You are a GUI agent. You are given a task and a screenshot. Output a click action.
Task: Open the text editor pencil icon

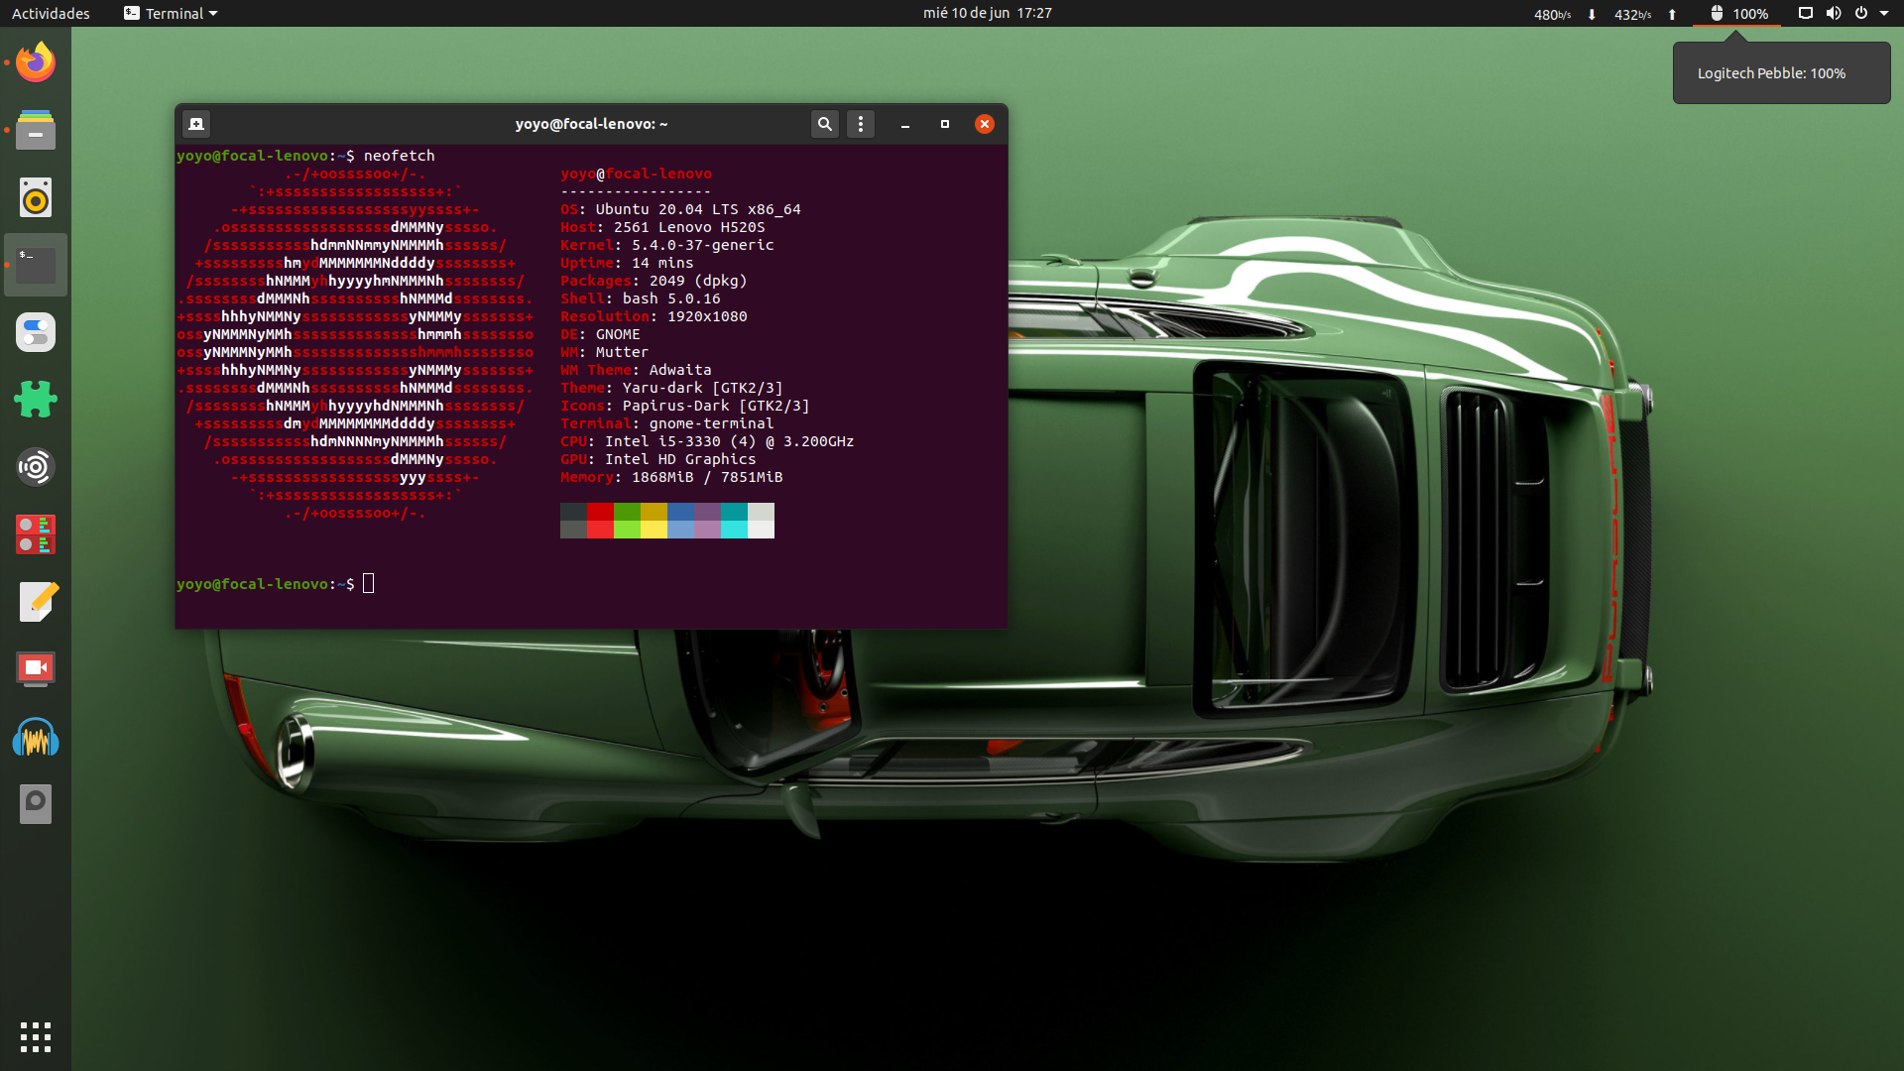pos(38,602)
